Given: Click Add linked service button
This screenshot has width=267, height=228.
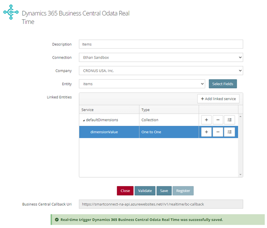Looking at the screenshot, I should coord(218,99).
